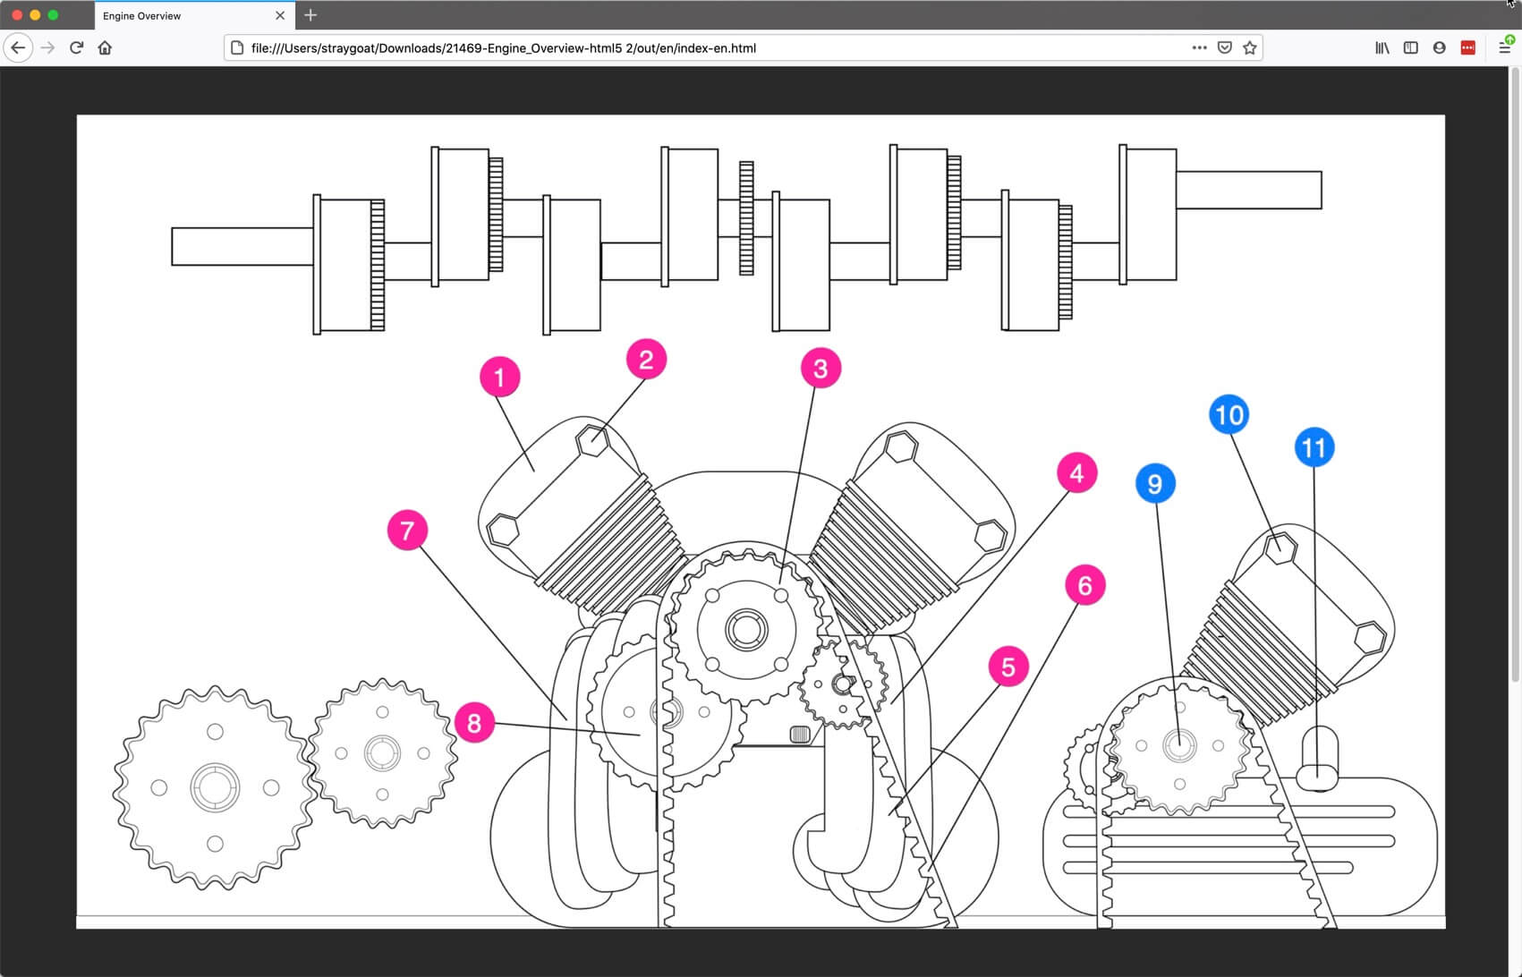
Task: Open the Firefox application menu
Action: [1505, 47]
